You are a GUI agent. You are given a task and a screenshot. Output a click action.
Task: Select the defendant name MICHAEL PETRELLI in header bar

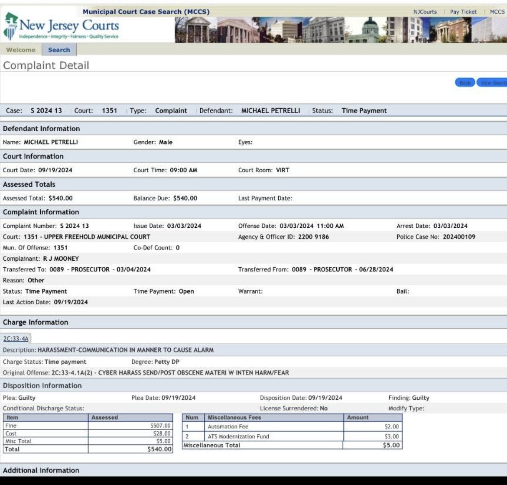point(270,111)
